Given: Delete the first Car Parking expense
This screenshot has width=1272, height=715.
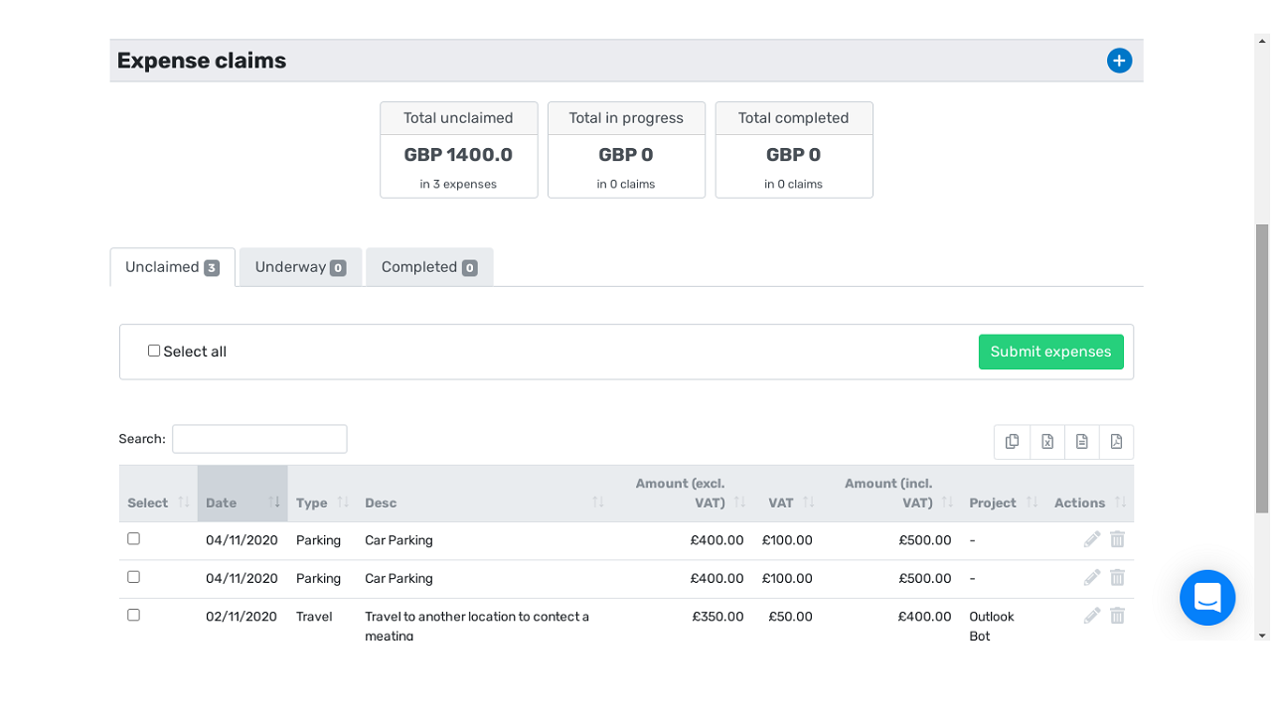Looking at the screenshot, I should 1117,539.
